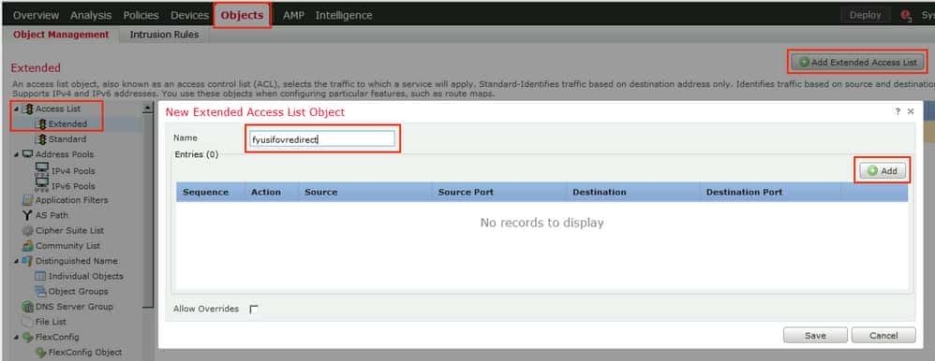The image size is (935, 361).
Task: Click the Add entry button
Action: (883, 170)
